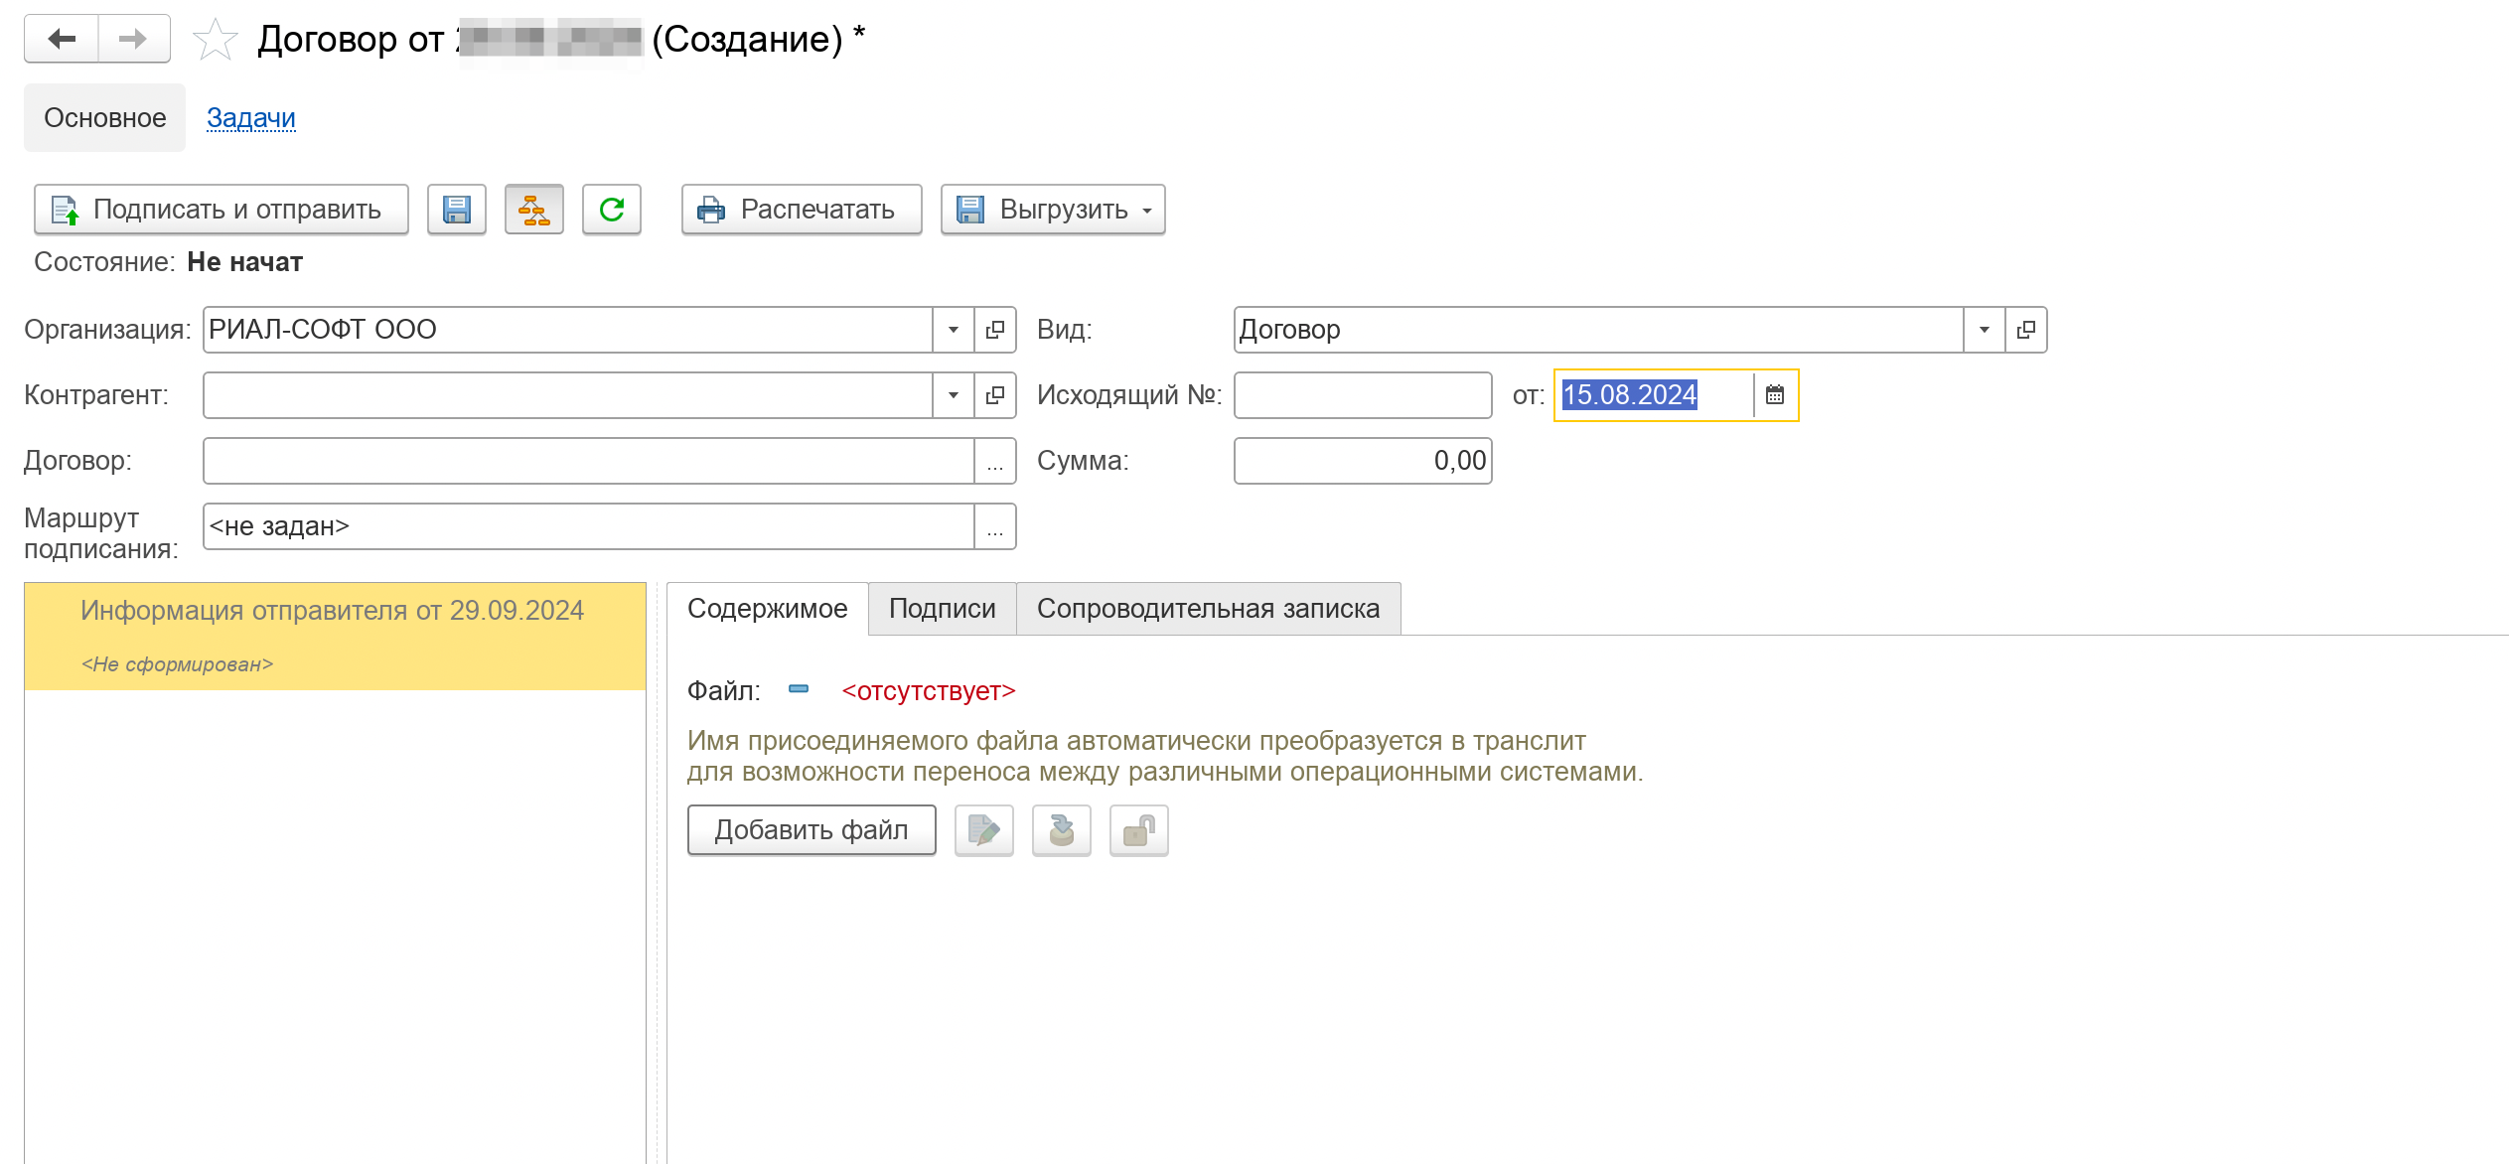Open the Контрагент record via its open icon
This screenshot has width=2509, height=1164.
[x=994, y=395]
